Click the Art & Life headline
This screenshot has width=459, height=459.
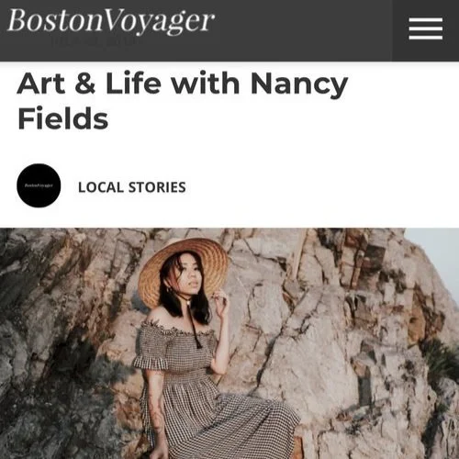(x=183, y=101)
